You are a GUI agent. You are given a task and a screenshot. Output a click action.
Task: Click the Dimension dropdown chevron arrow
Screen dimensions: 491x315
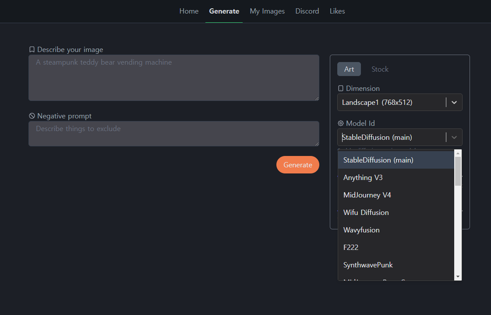click(x=454, y=103)
